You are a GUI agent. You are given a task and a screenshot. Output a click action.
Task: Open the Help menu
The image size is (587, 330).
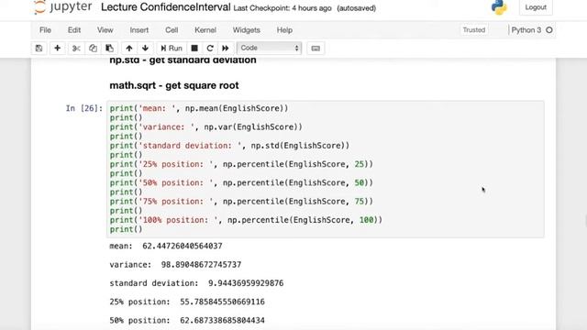[284, 30]
